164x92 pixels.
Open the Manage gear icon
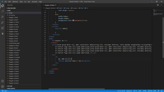pyautogui.click(x=3, y=86)
